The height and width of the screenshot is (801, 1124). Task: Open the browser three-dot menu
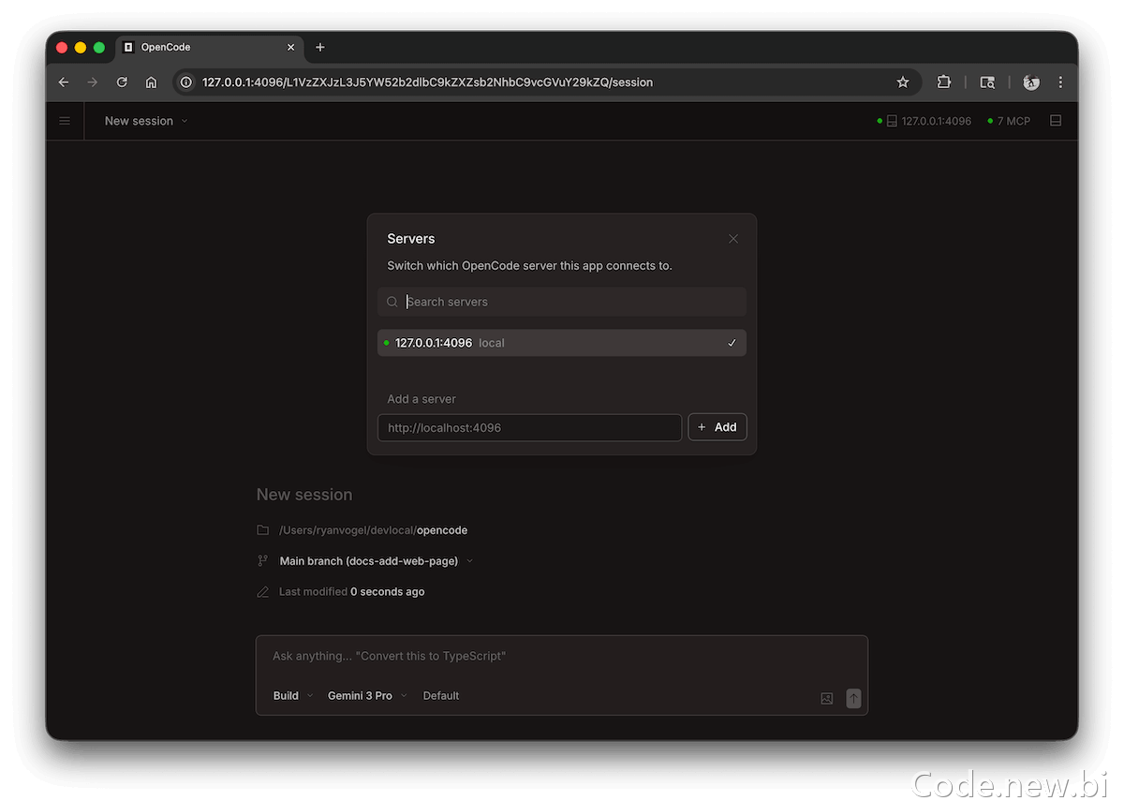click(1060, 82)
